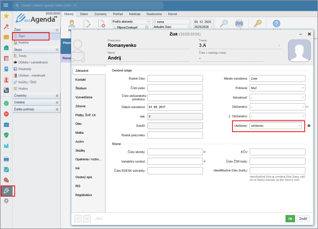Expand the Utečenec dropdown
Screen dimensions: 318x229
click(x=275, y=126)
